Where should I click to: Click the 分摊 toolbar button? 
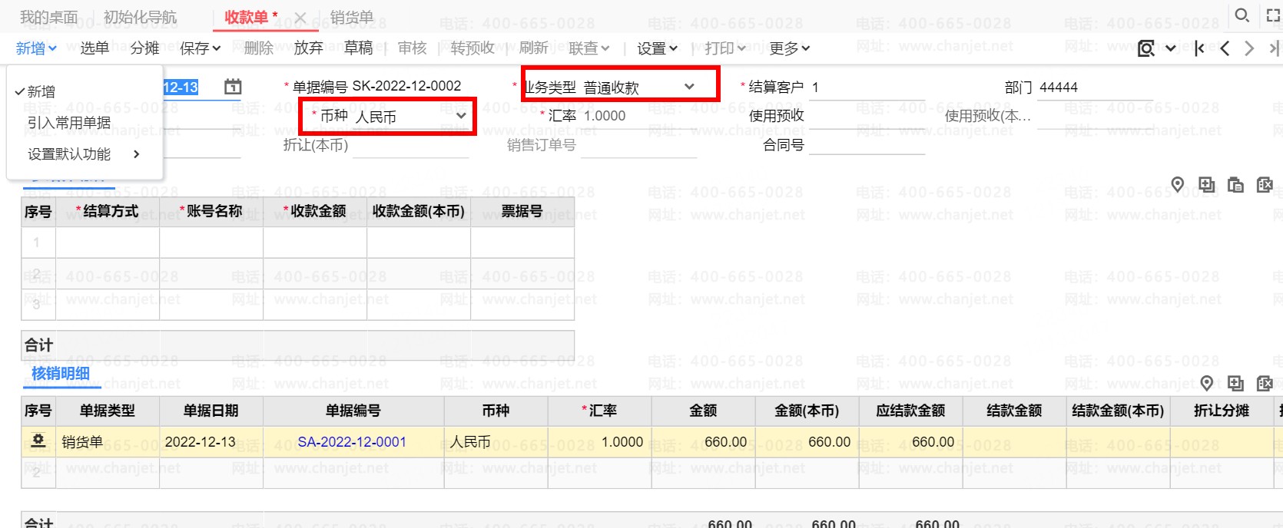click(x=144, y=48)
